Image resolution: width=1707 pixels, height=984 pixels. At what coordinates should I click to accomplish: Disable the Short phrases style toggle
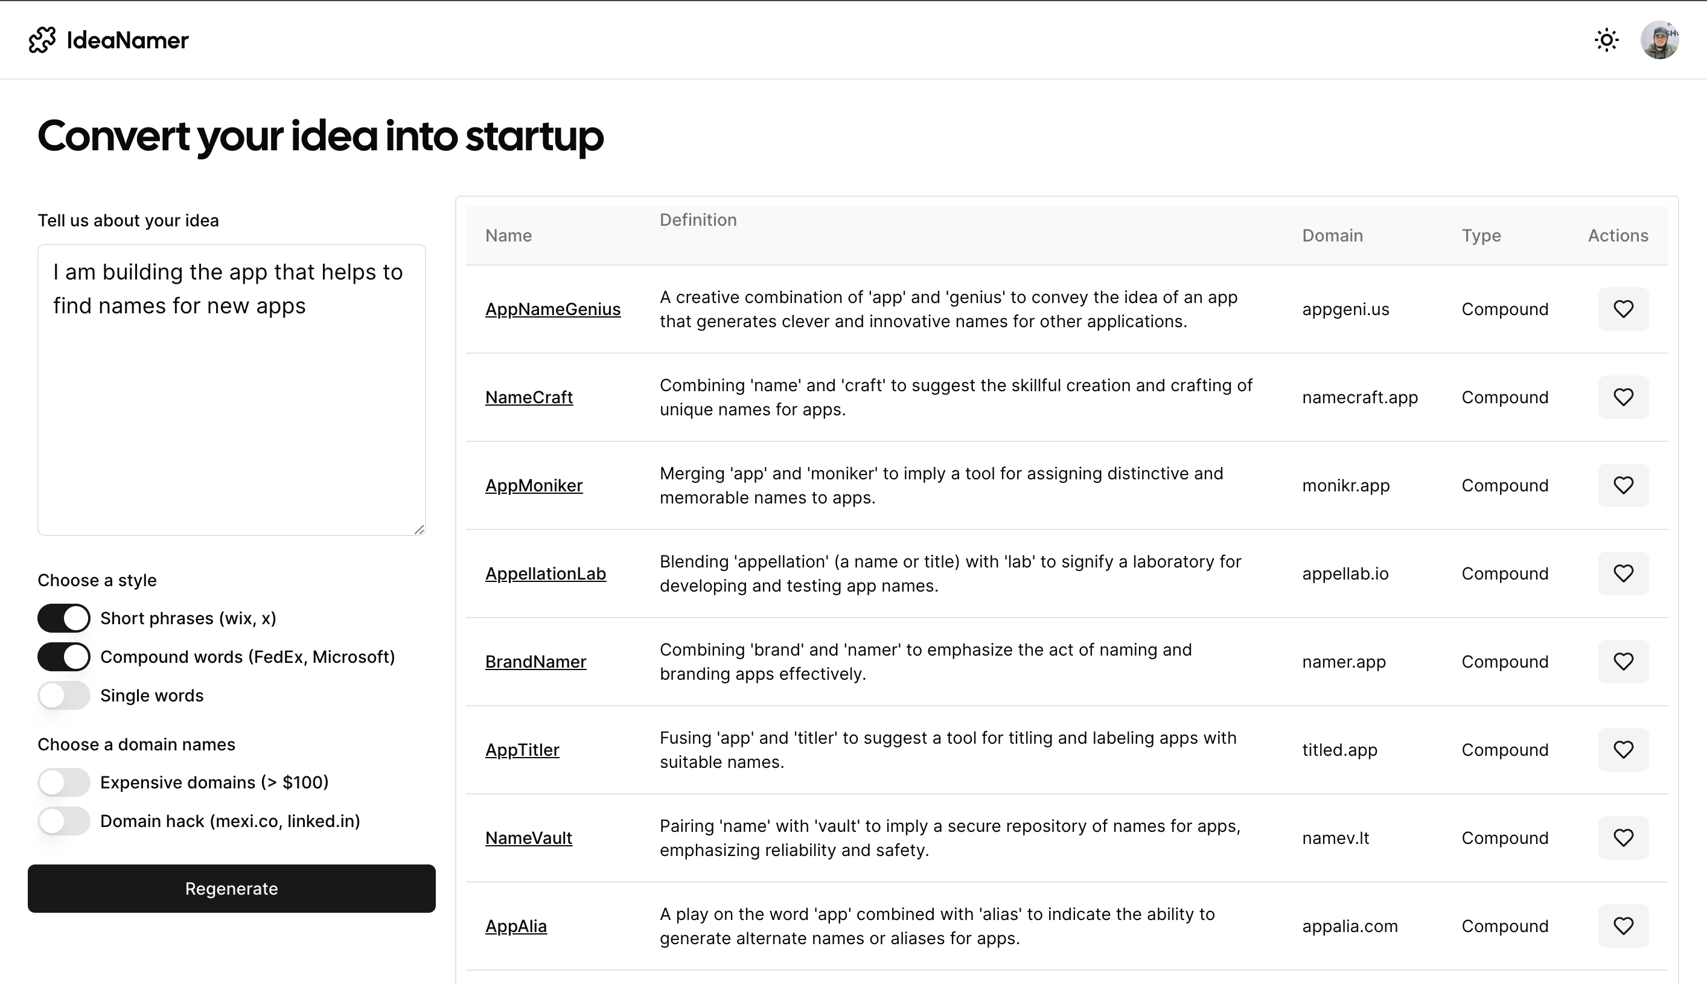click(x=63, y=618)
